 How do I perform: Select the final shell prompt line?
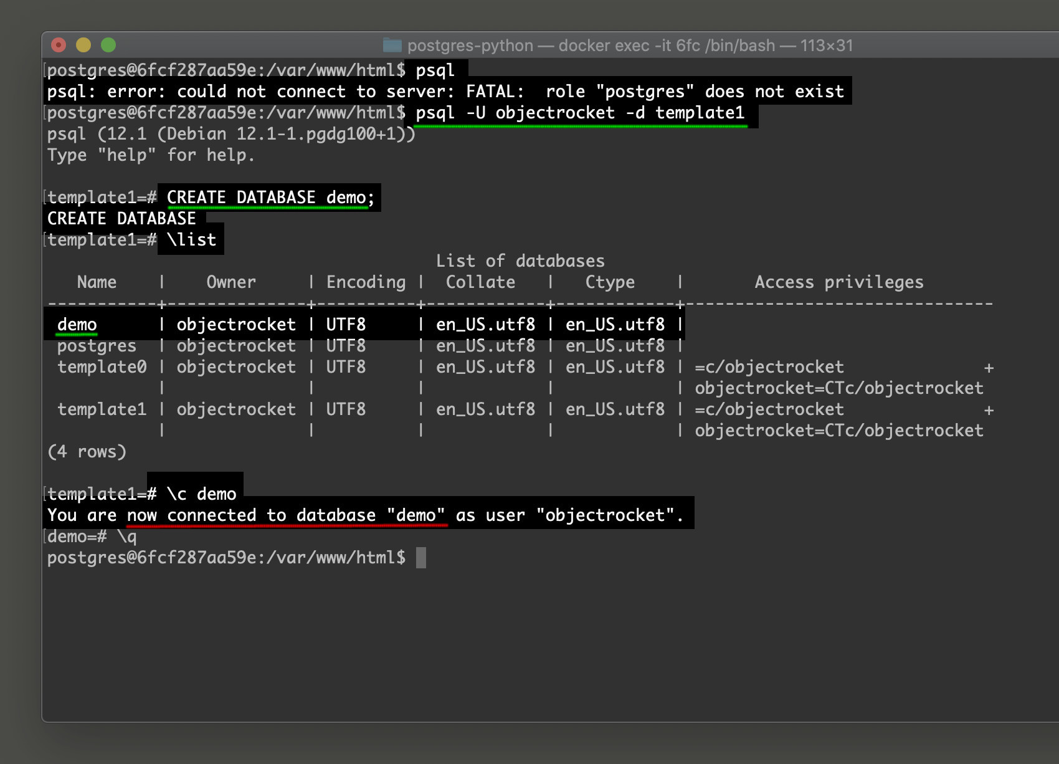pyautogui.click(x=227, y=556)
